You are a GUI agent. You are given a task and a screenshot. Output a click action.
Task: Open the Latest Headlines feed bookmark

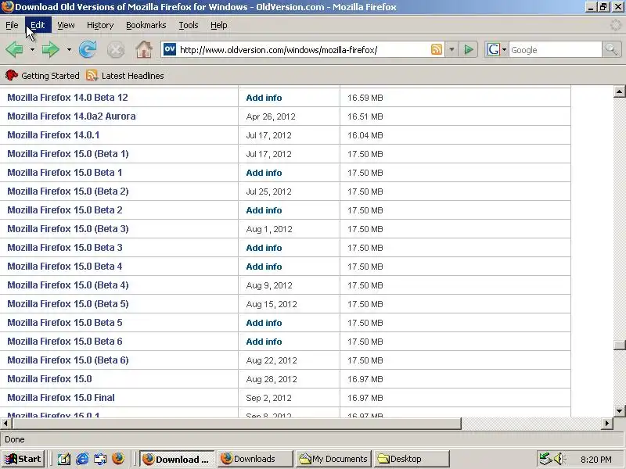click(125, 75)
